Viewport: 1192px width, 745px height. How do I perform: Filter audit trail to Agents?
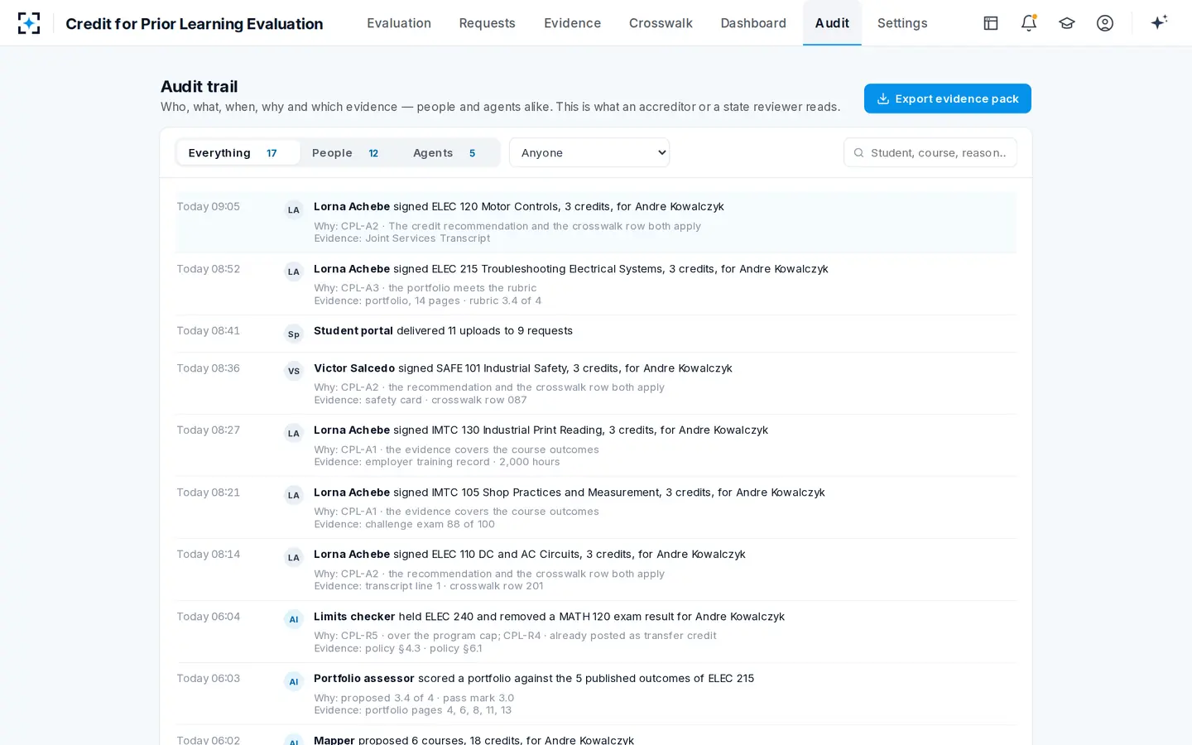point(445,153)
